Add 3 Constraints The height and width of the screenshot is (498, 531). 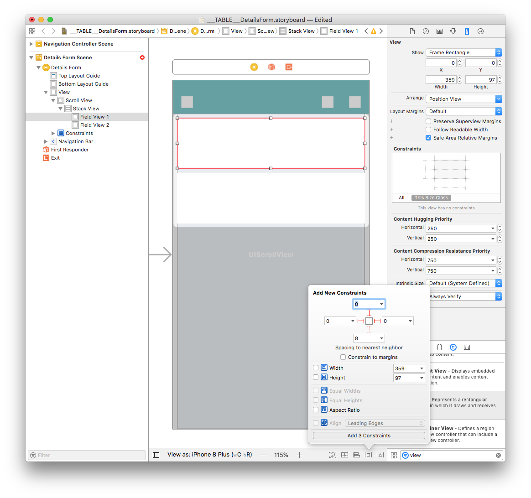coord(369,436)
